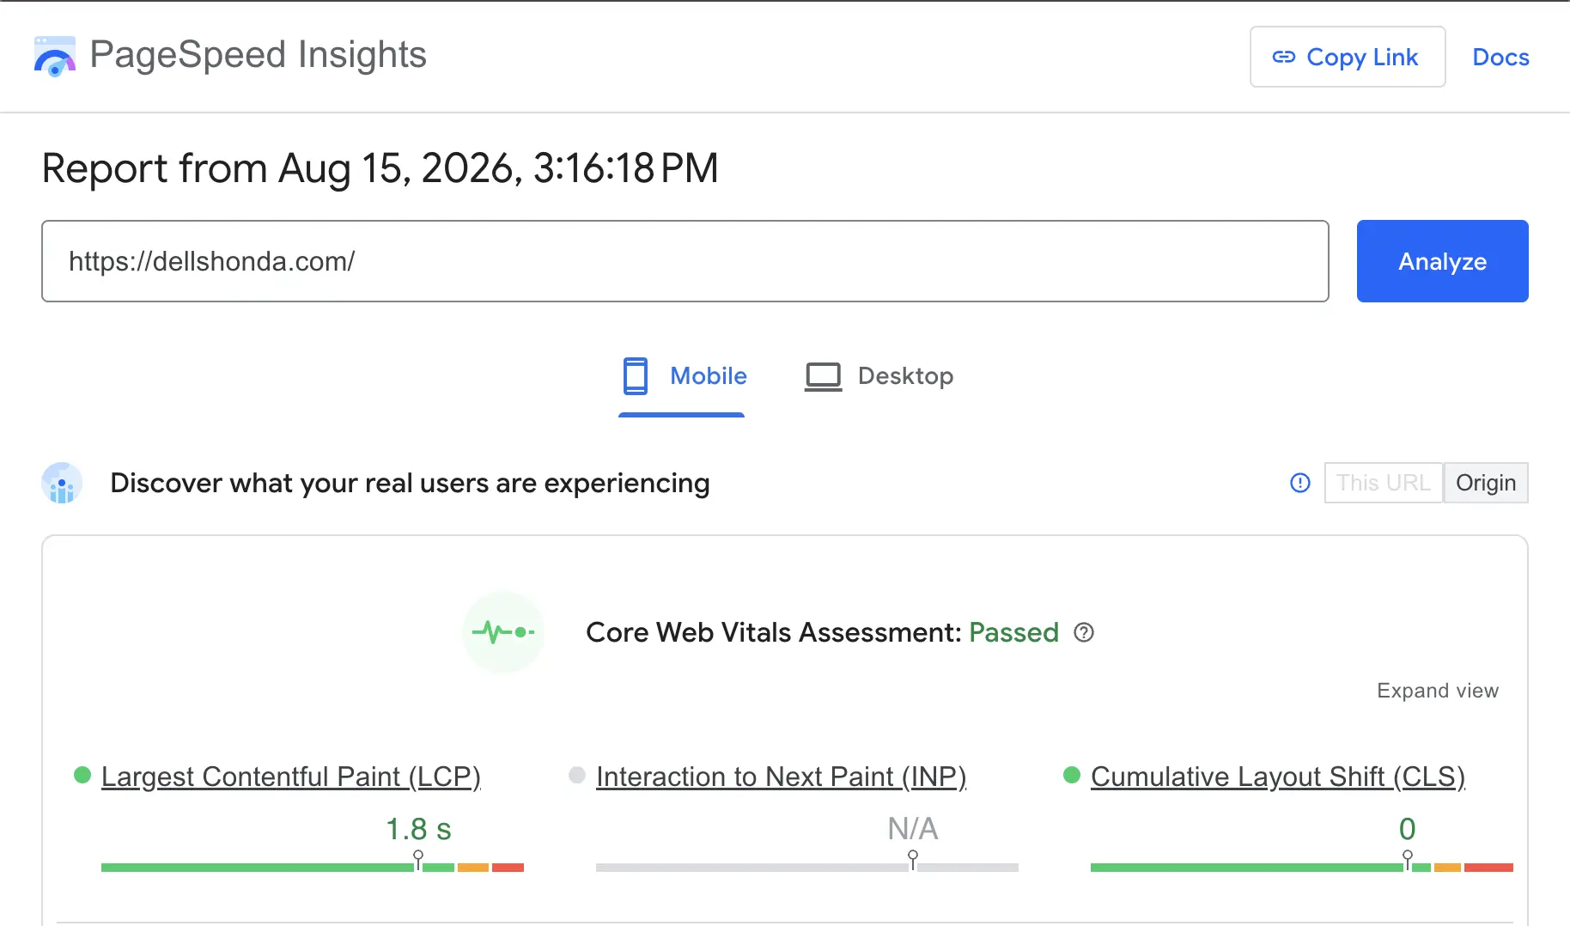Focus the URL input field

click(685, 261)
